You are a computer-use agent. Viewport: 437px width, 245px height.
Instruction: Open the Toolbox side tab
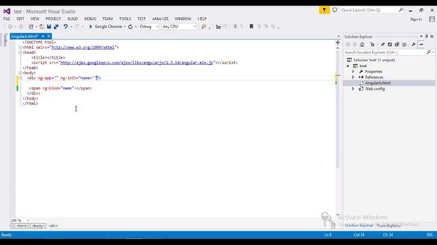5,39
